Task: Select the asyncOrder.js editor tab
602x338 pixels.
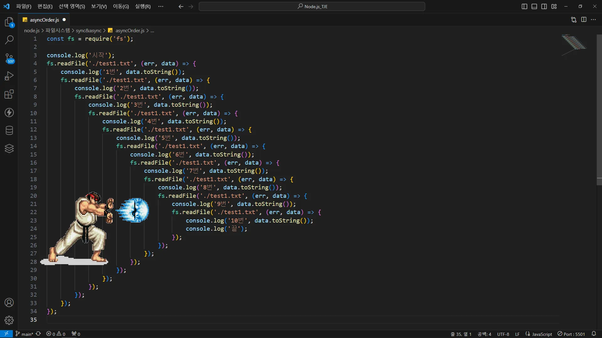Action: [x=44, y=20]
